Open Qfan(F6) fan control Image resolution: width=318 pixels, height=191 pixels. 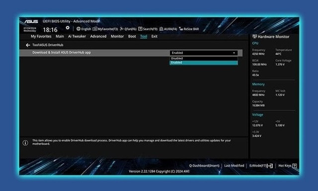128,29
